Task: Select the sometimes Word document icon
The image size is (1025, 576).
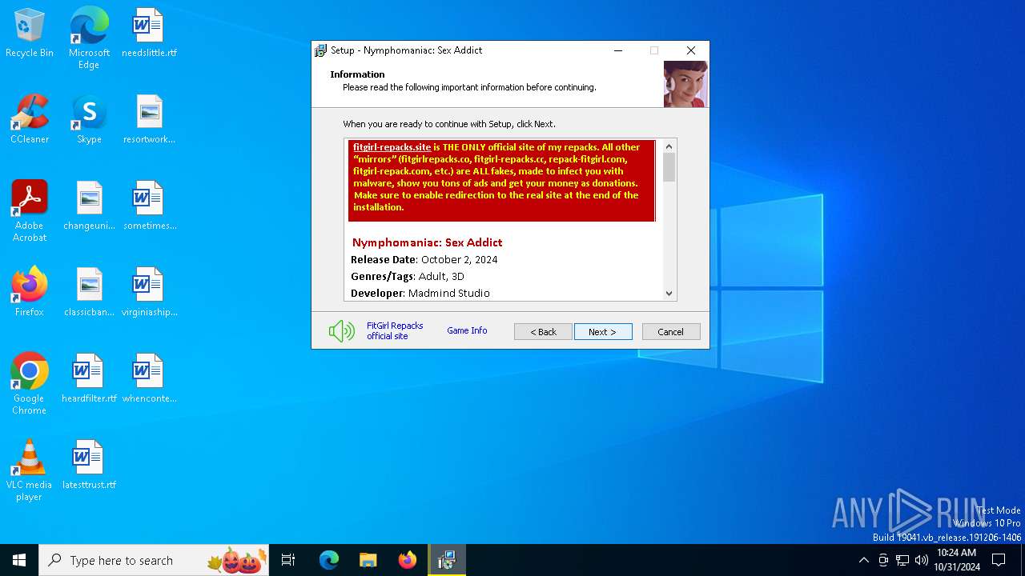Action: [149, 206]
